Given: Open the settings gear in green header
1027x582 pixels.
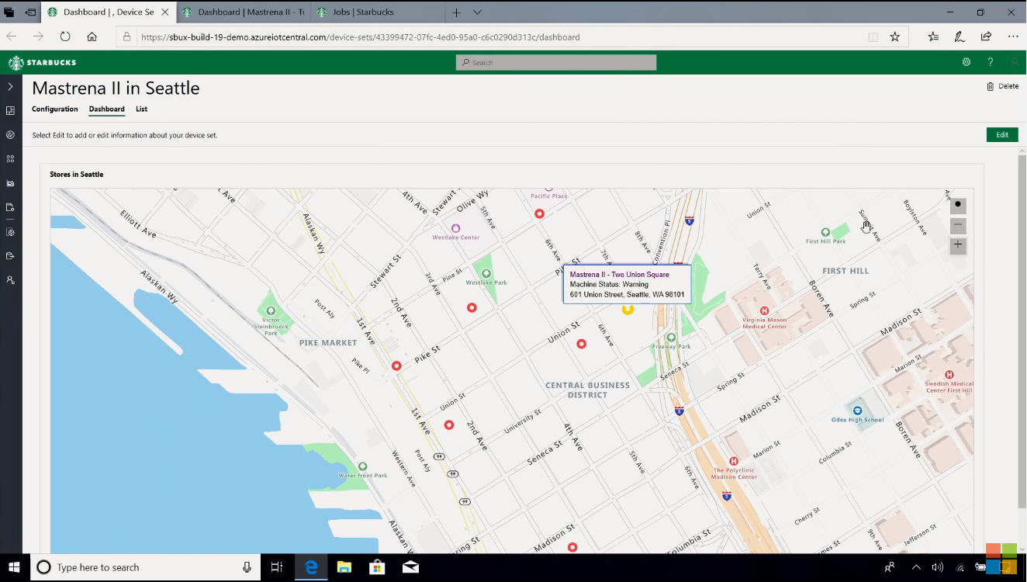Looking at the screenshot, I should pos(966,62).
